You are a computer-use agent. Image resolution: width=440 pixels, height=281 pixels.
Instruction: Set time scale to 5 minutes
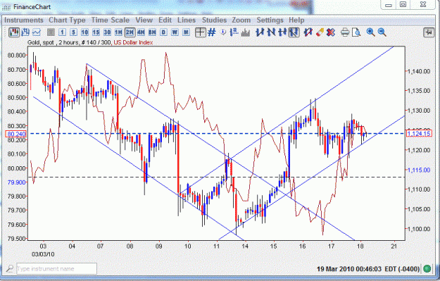coord(73,32)
